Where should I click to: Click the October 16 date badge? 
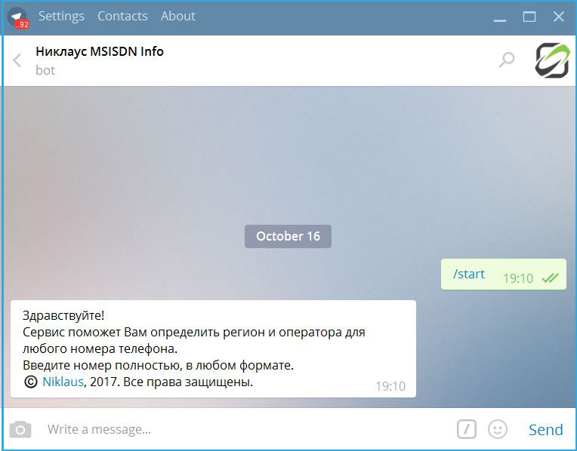(x=288, y=236)
